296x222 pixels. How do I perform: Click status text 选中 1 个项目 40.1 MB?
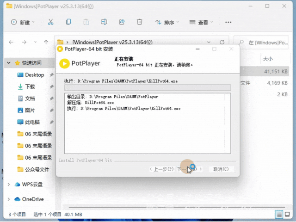click(58, 215)
